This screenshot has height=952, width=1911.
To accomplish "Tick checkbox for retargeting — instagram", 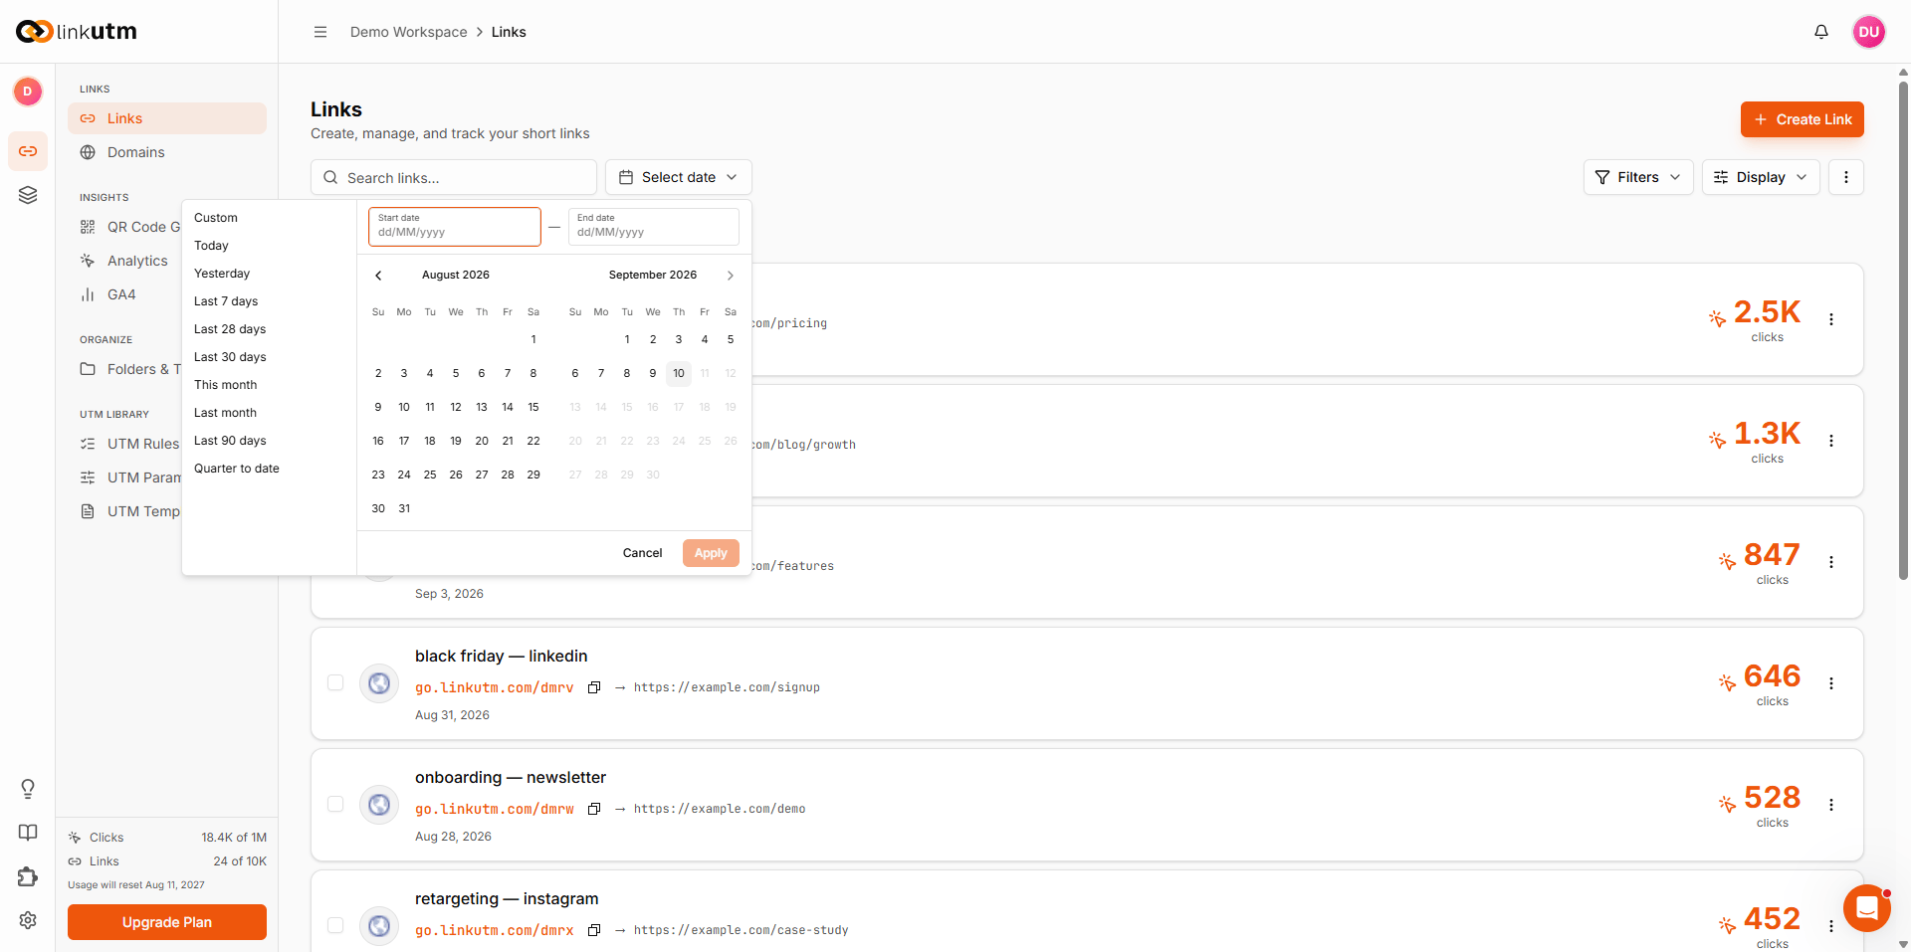I will [x=335, y=925].
